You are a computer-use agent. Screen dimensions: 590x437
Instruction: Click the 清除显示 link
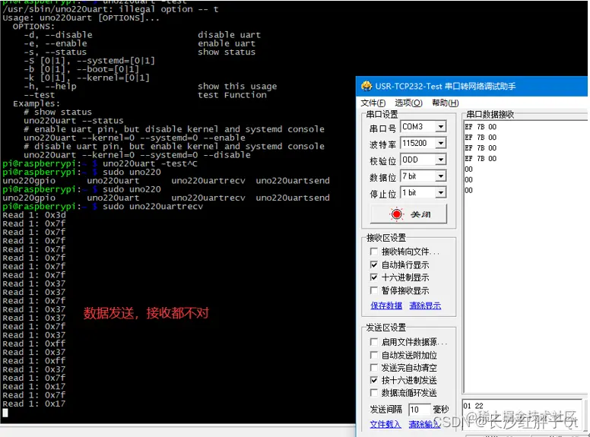point(425,306)
